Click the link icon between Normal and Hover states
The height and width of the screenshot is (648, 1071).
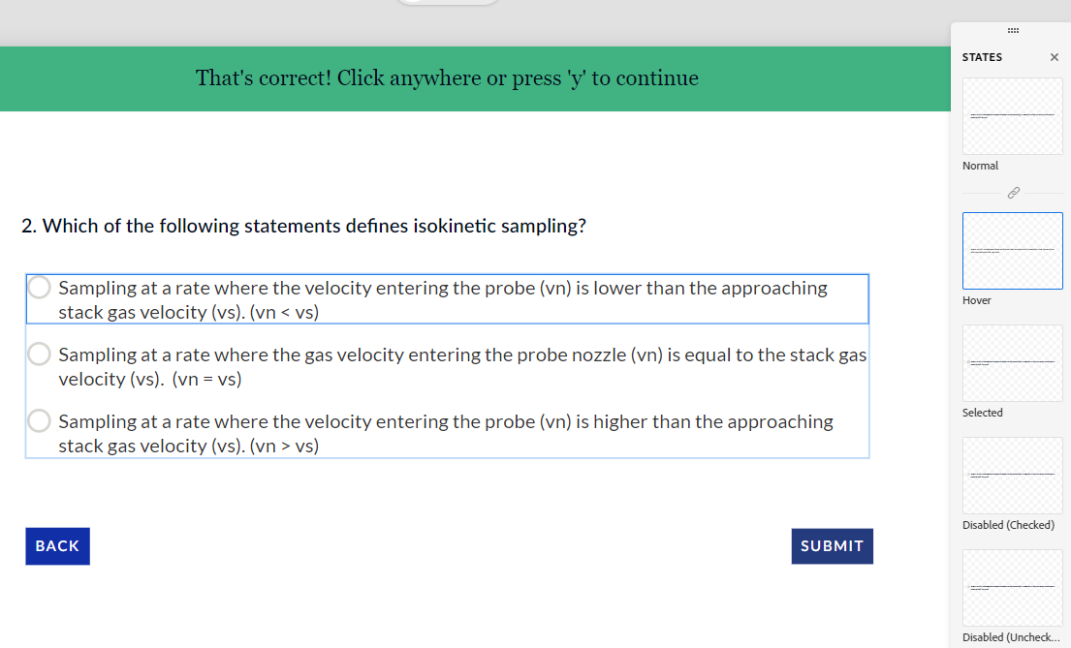tap(1012, 193)
